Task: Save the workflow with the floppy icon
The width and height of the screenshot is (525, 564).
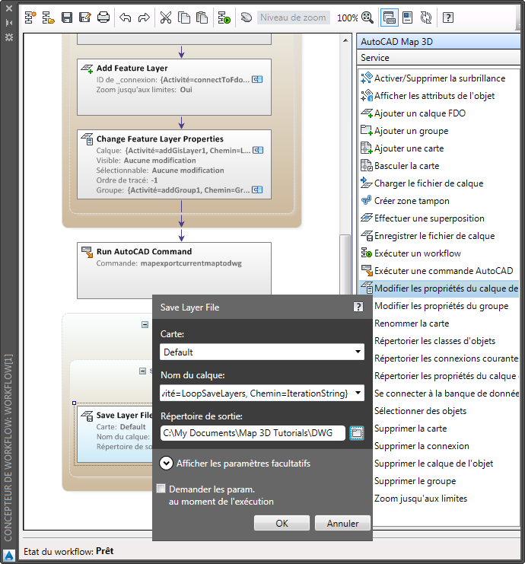Action: [x=67, y=18]
